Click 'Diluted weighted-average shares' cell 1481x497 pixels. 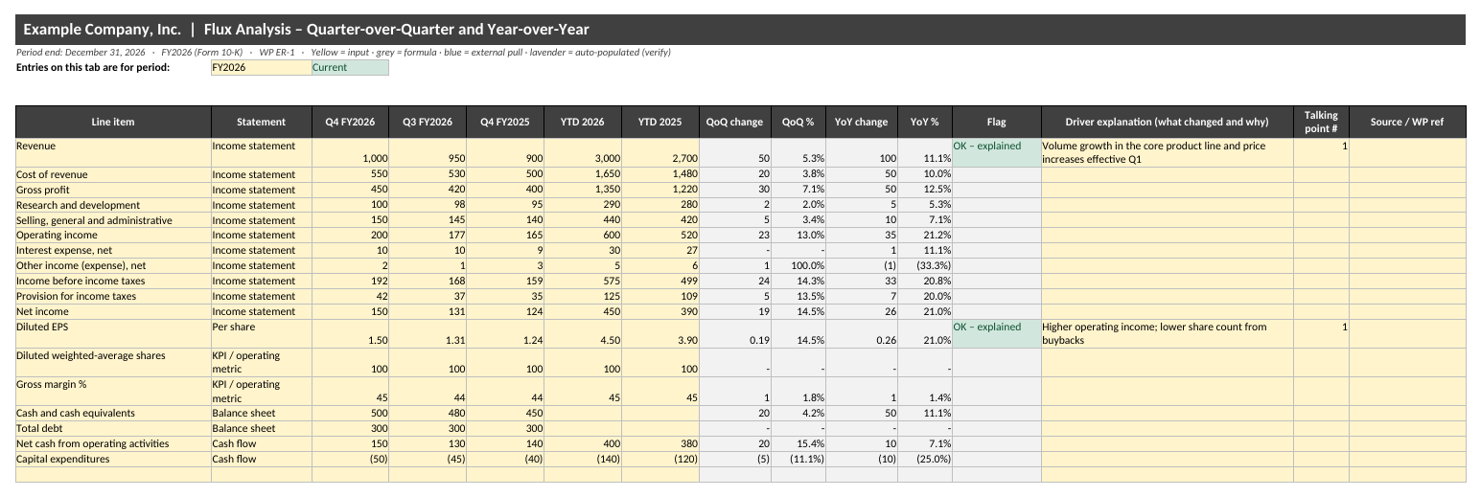113,363
